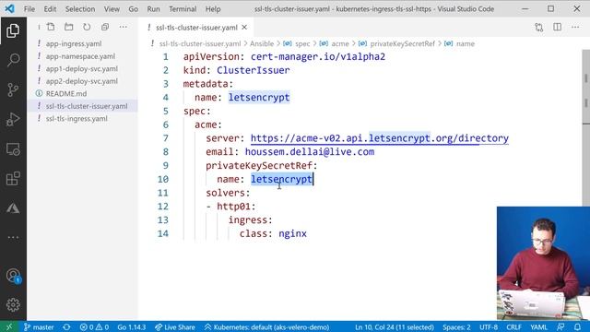
Task: Open changes compare icon in editor toolbar
Action: coord(538,27)
